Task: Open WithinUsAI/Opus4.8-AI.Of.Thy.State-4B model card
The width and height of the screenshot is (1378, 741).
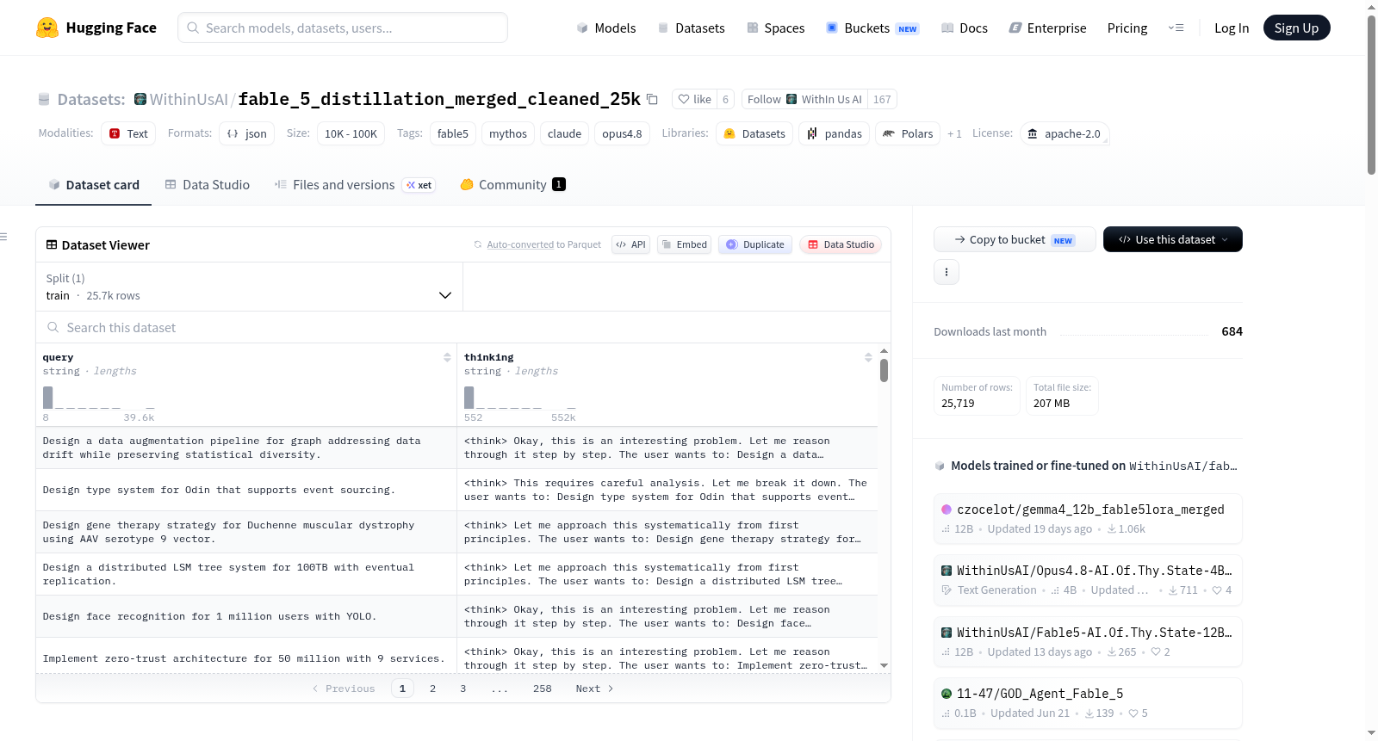Action: 1088,580
